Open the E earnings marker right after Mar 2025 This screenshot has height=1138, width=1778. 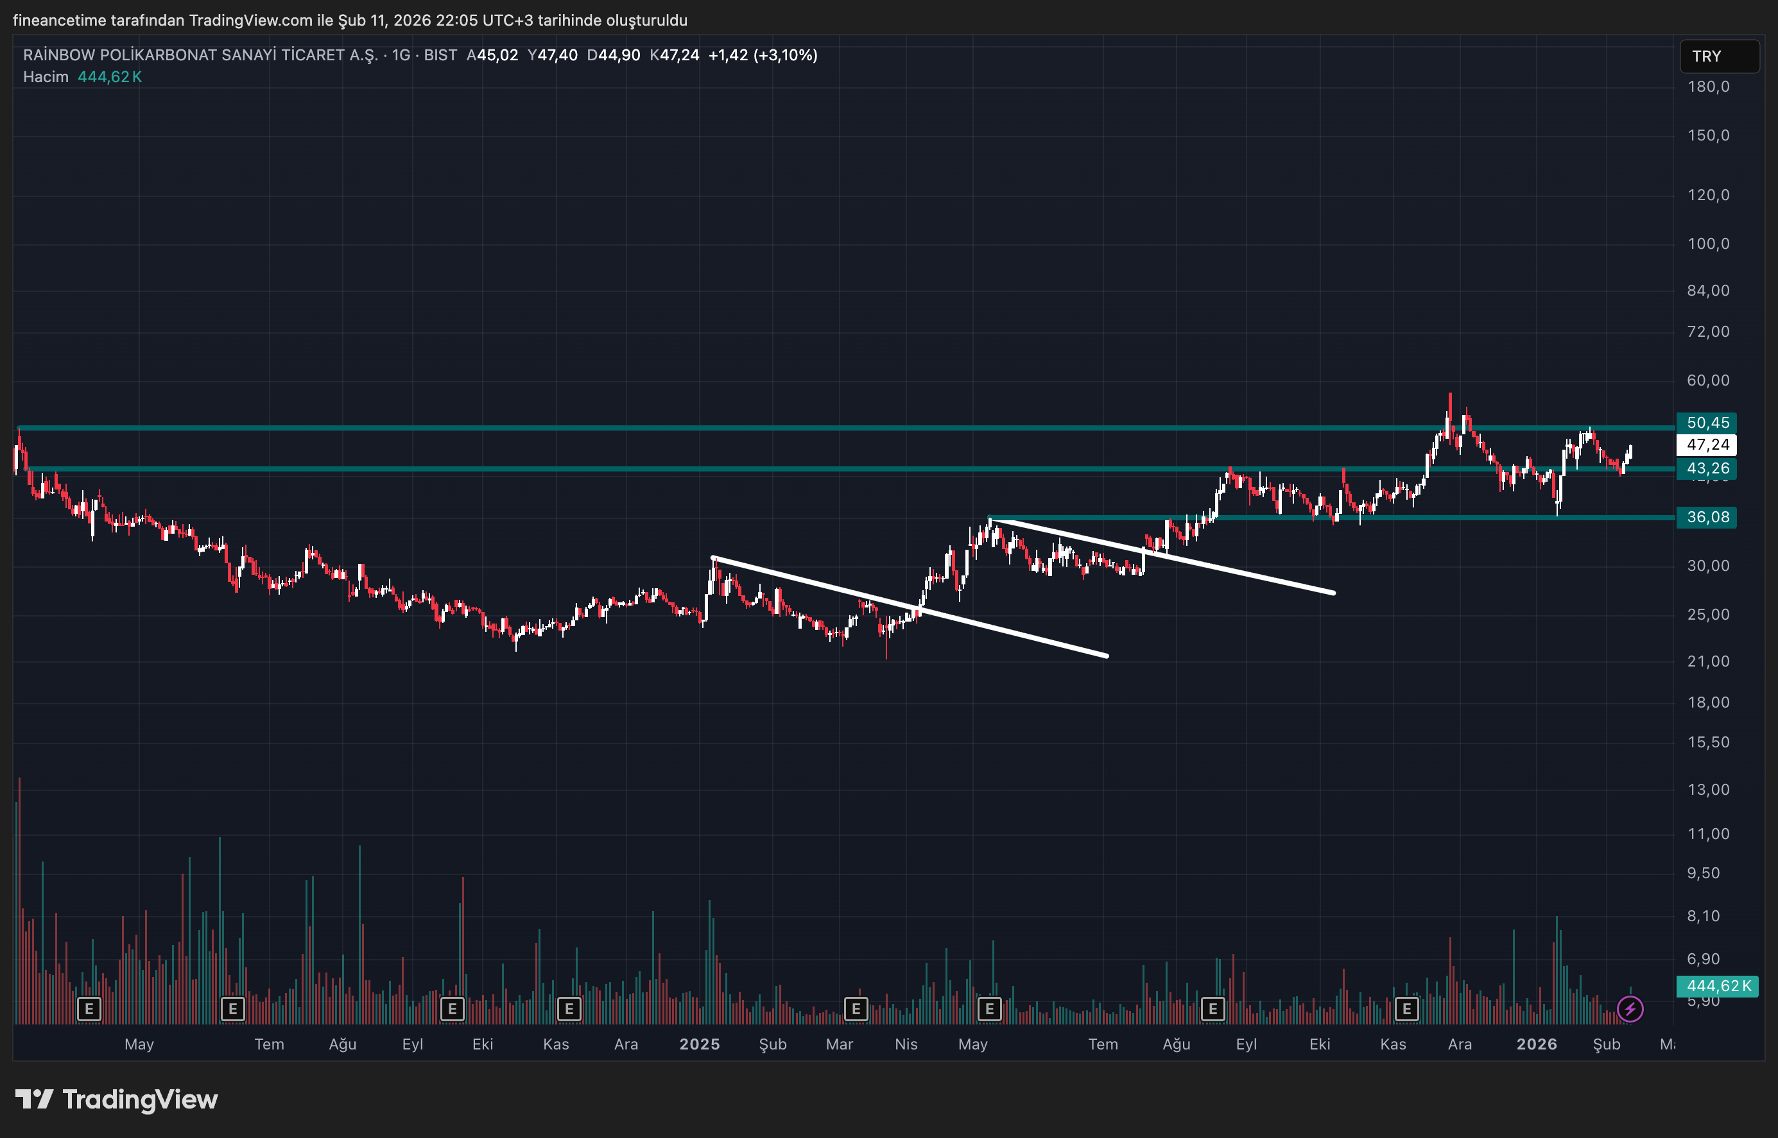pos(856,1008)
